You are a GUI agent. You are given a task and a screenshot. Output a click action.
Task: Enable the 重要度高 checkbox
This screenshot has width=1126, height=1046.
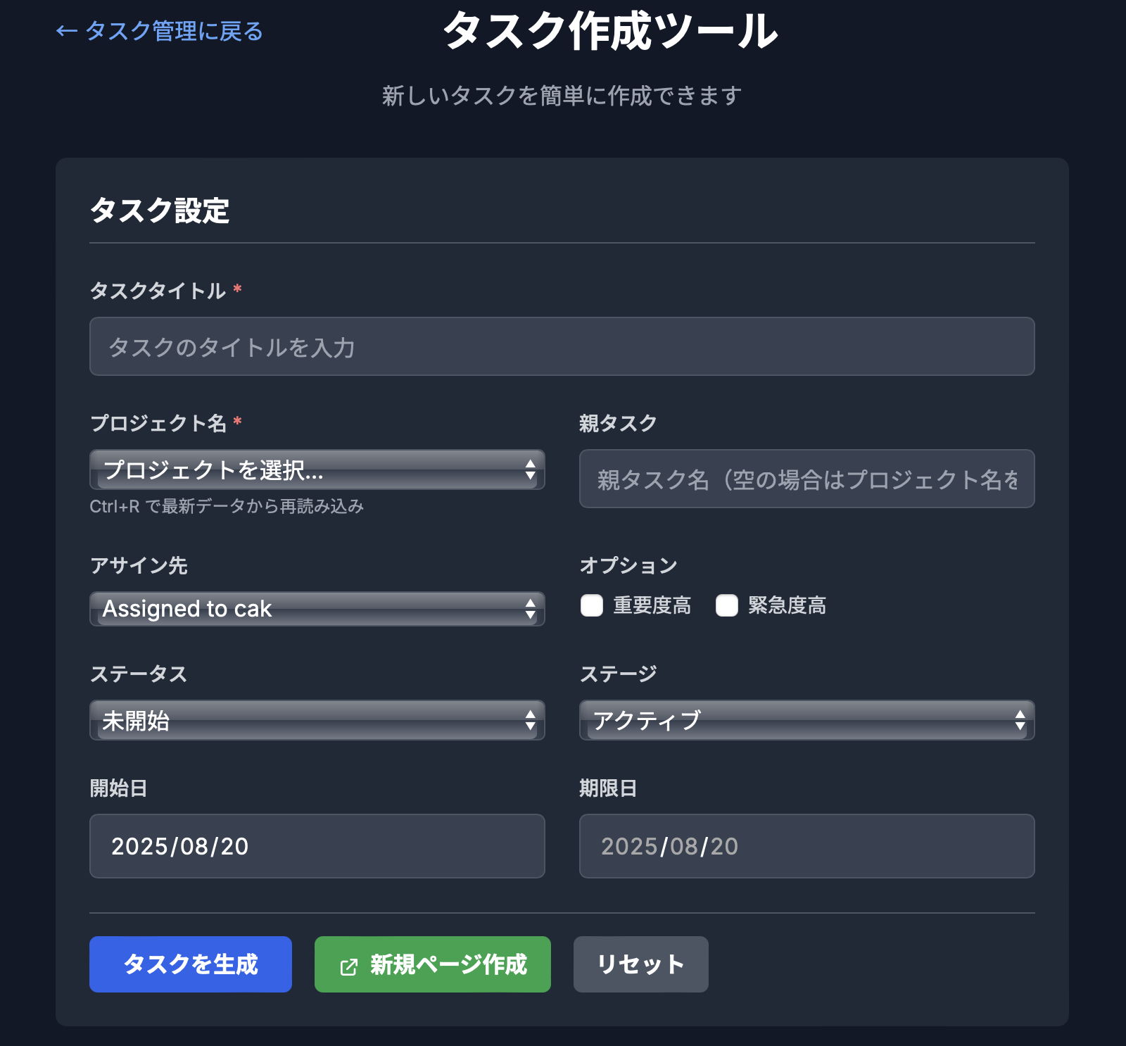(592, 605)
